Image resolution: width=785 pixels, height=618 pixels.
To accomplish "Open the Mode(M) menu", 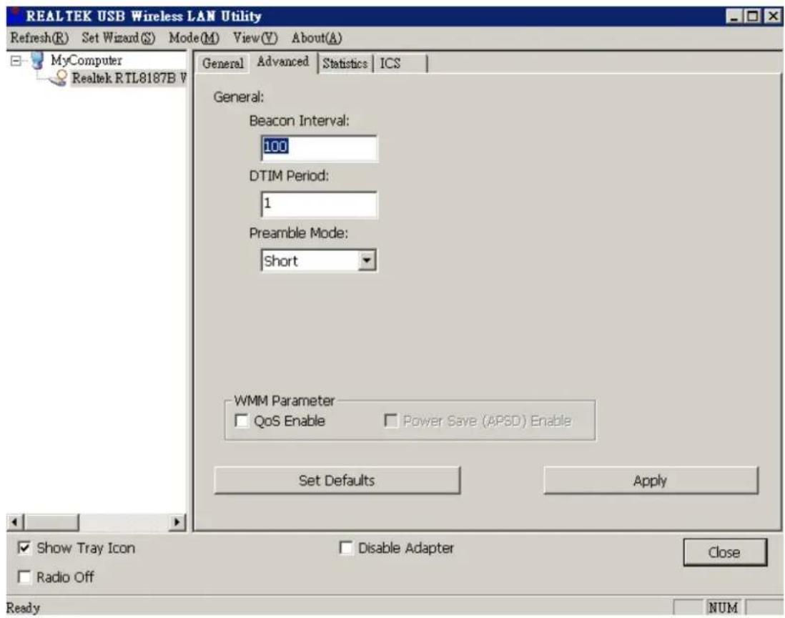I will pos(194,38).
